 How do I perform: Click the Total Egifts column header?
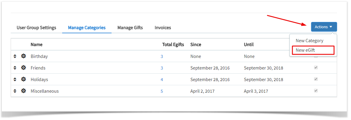click(x=173, y=45)
